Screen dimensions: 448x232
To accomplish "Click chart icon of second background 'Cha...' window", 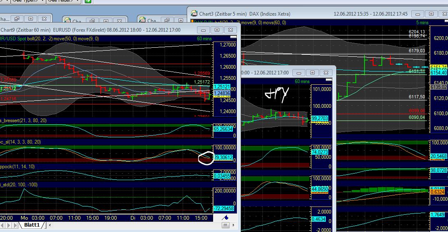I will click(67, 21).
